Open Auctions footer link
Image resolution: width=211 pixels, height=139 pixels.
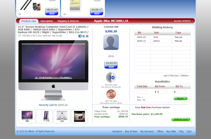pyautogui.click(x=117, y=131)
